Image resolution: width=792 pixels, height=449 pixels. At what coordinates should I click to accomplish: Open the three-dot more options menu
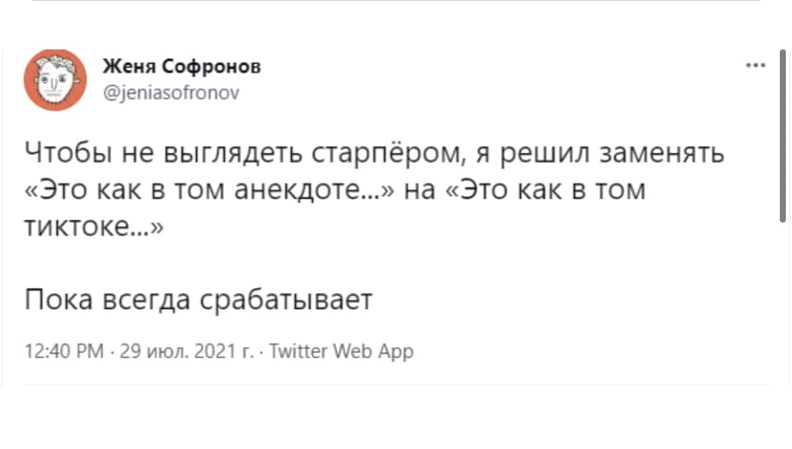(755, 65)
